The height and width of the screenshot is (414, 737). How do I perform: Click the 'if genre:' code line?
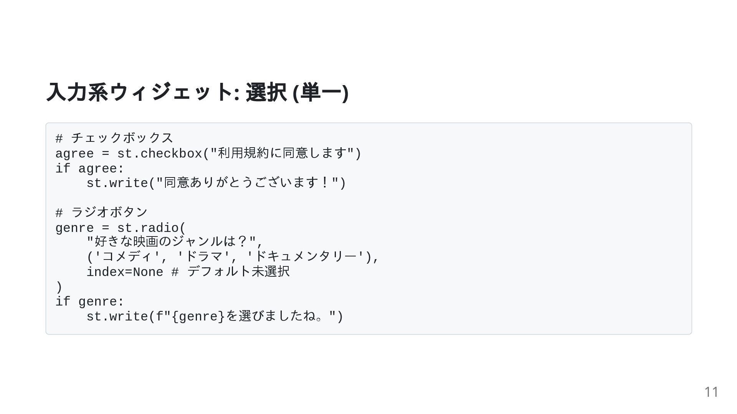pyautogui.click(x=90, y=302)
